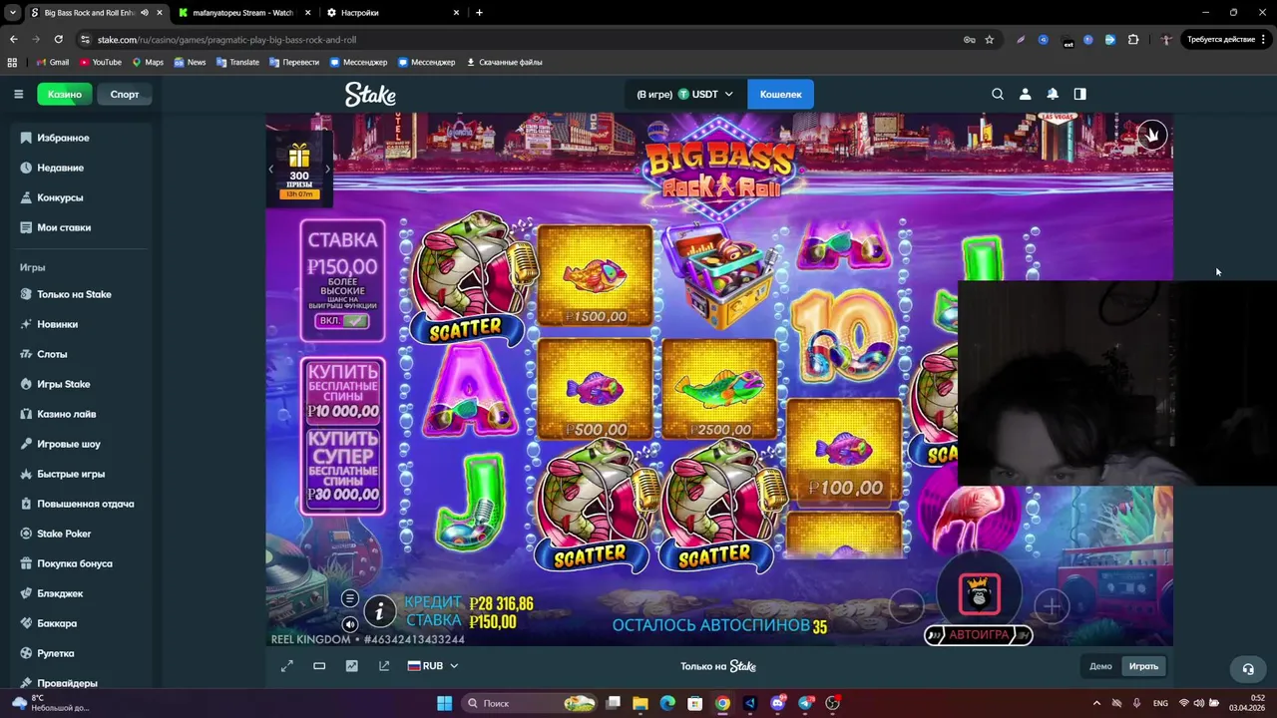The width and height of the screenshot is (1277, 718).
Task: Reload the browser page
Action: tap(58, 40)
